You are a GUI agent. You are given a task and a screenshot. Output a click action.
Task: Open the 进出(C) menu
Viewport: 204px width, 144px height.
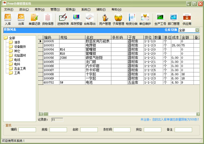pos(24,10)
